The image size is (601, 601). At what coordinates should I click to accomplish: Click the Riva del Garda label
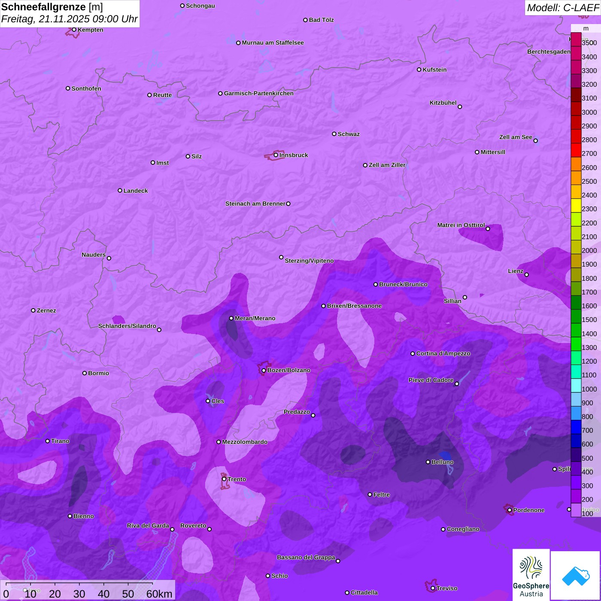[x=148, y=525]
